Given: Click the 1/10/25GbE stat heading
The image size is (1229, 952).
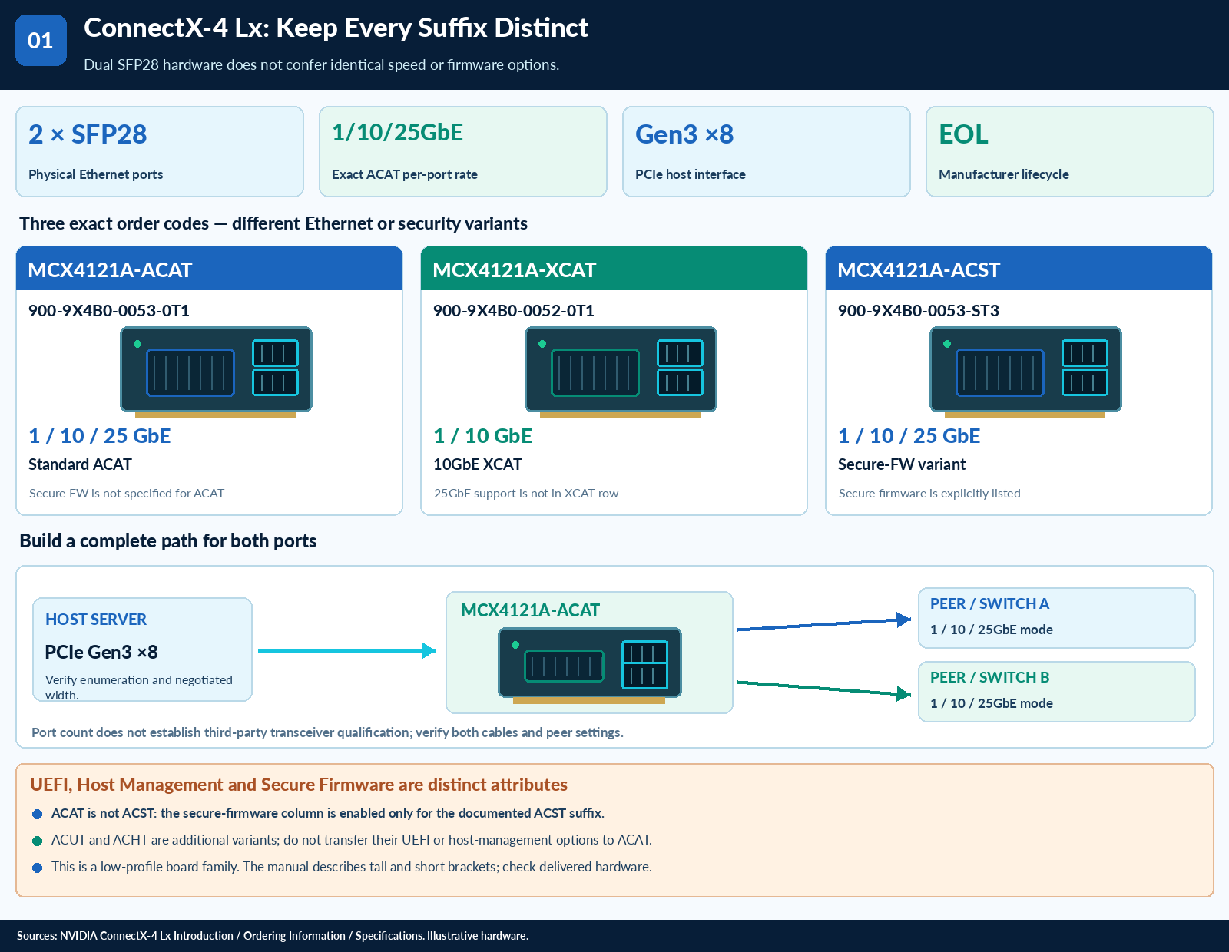Looking at the screenshot, I should coord(397,132).
